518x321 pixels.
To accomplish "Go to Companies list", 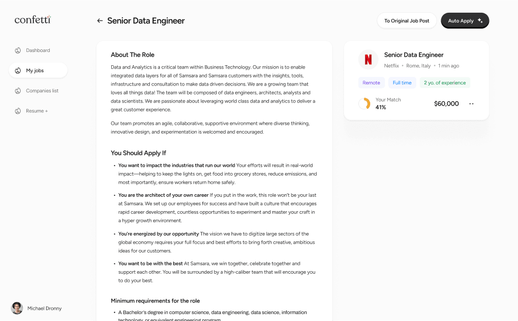I will pos(42,91).
